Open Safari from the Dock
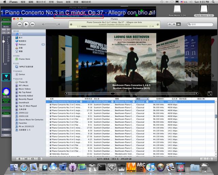 point(24,167)
